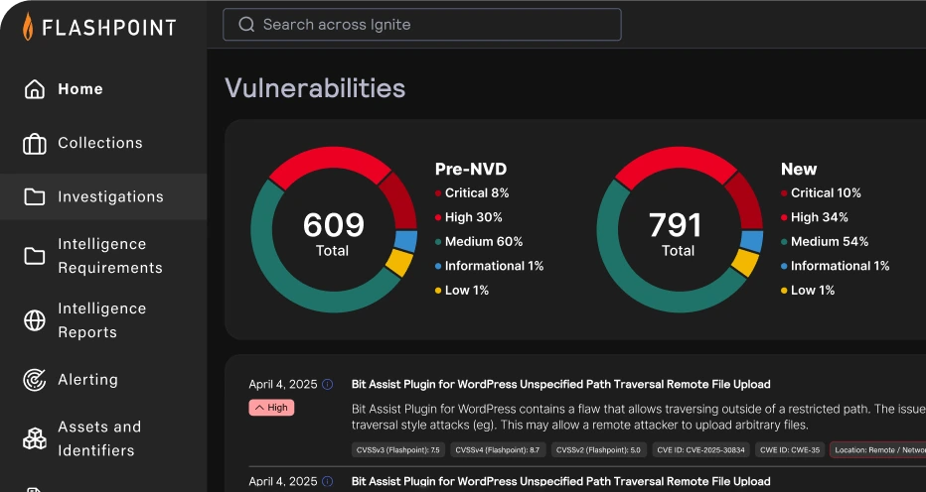Open the second Bit Assist Plugin vulnerability title
The width and height of the screenshot is (926, 492).
point(560,481)
